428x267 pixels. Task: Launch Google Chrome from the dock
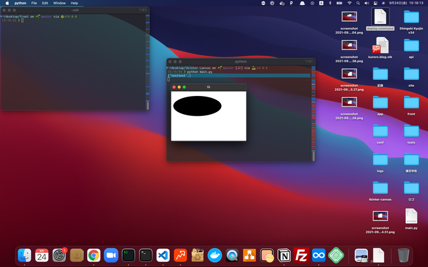94,256
